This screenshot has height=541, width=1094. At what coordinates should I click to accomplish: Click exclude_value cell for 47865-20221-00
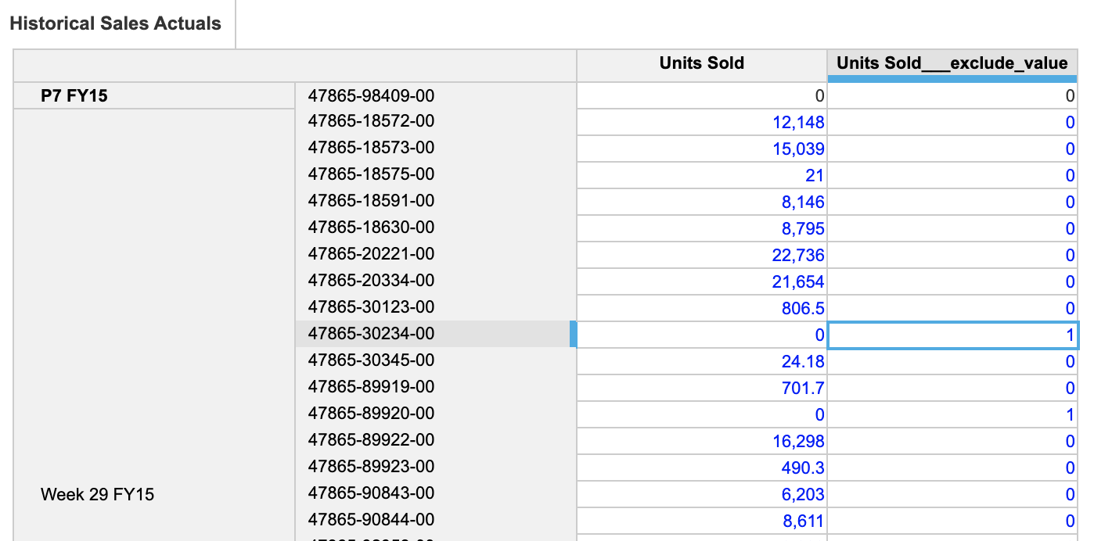click(x=952, y=255)
